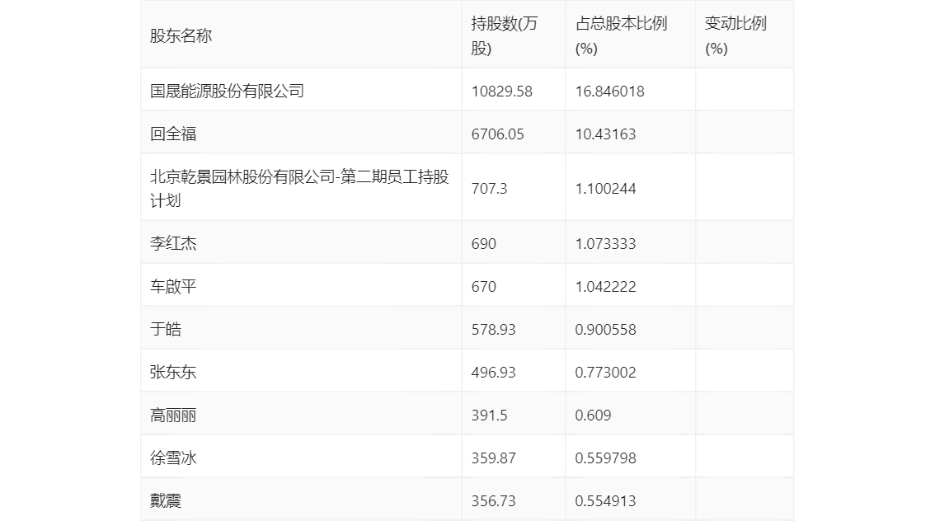This screenshot has width=935, height=521.
Task: Select shareholder 徐雪冰
Action: [x=173, y=458]
